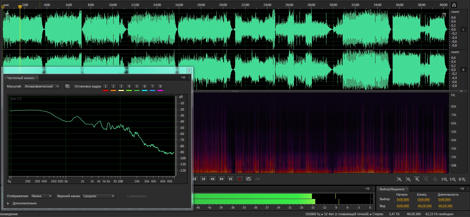Edit the Выбор Длительность time value
This screenshot has height=217, width=470.
coord(444,200)
